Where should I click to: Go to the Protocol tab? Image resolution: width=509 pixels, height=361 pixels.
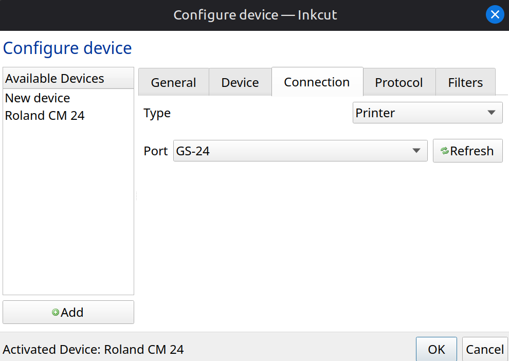[x=399, y=82]
